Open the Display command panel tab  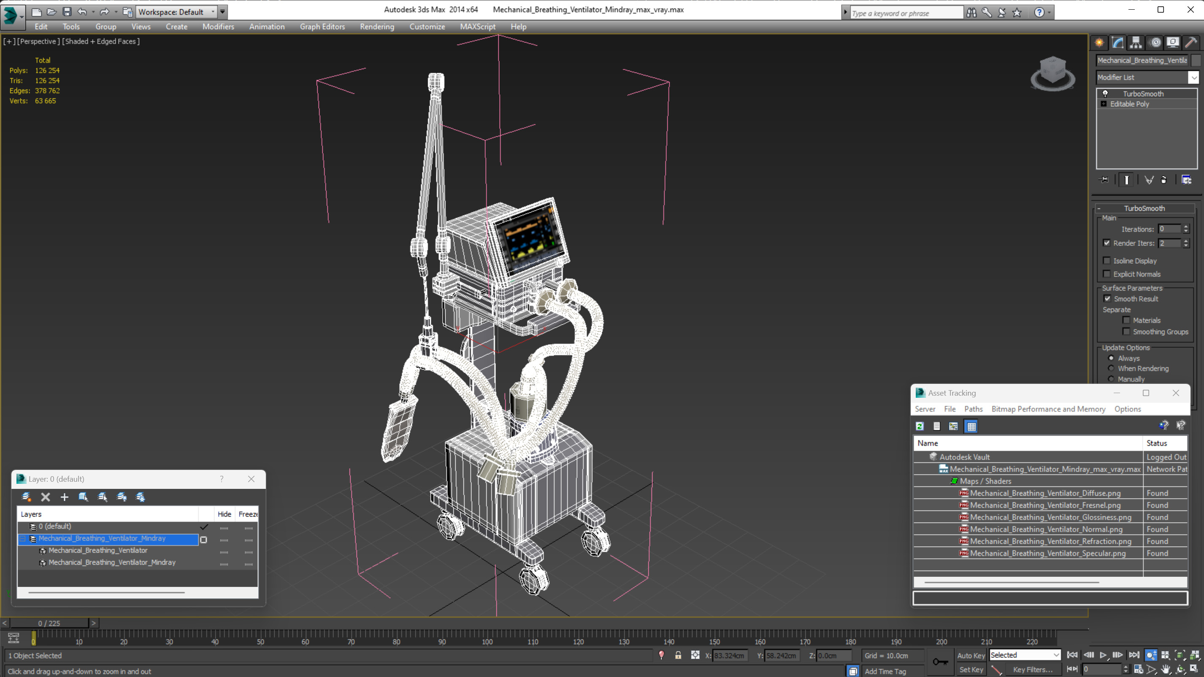[x=1173, y=43]
